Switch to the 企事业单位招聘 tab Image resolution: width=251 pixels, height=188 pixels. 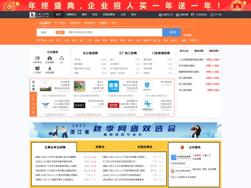click(55, 147)
